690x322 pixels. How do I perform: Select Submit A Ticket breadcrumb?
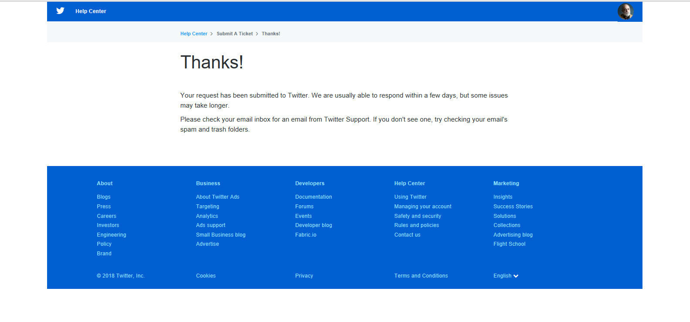pyautogui.click(x=235, y=34)
